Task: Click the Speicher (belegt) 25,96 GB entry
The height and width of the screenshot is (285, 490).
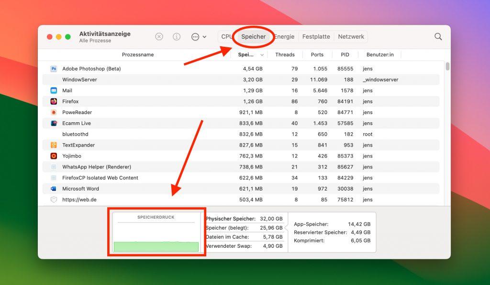Action: coord(244,228)
